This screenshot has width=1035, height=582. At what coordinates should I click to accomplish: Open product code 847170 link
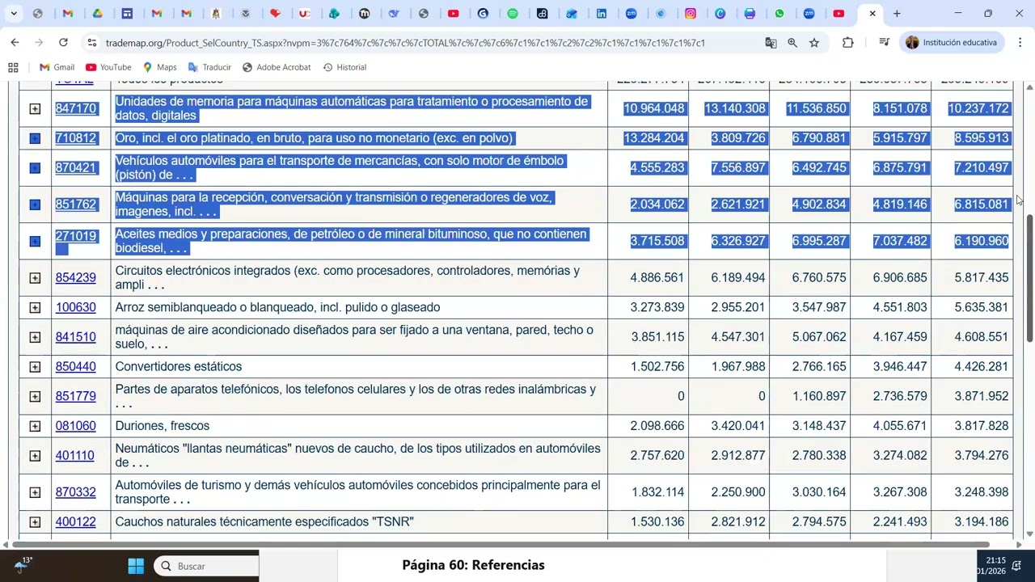click(x=76, y=108)
